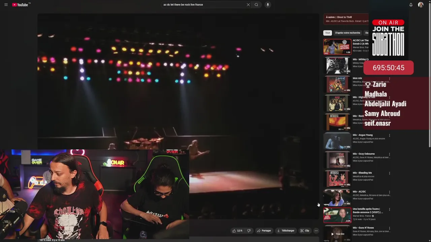Viewport: 431px width, 242px height.
Task: Select the Tout filter chip
Action: 328,33
